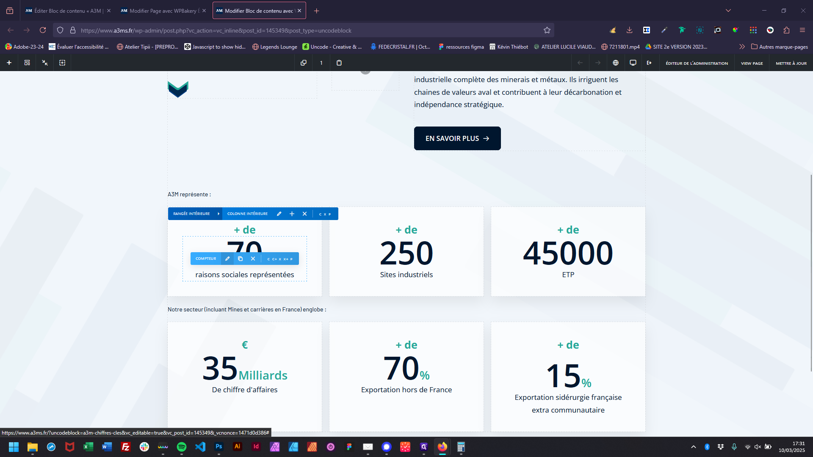Click the eyedropper extension icon
Viewport: 813px width, 457px height.
coord(664,30)
